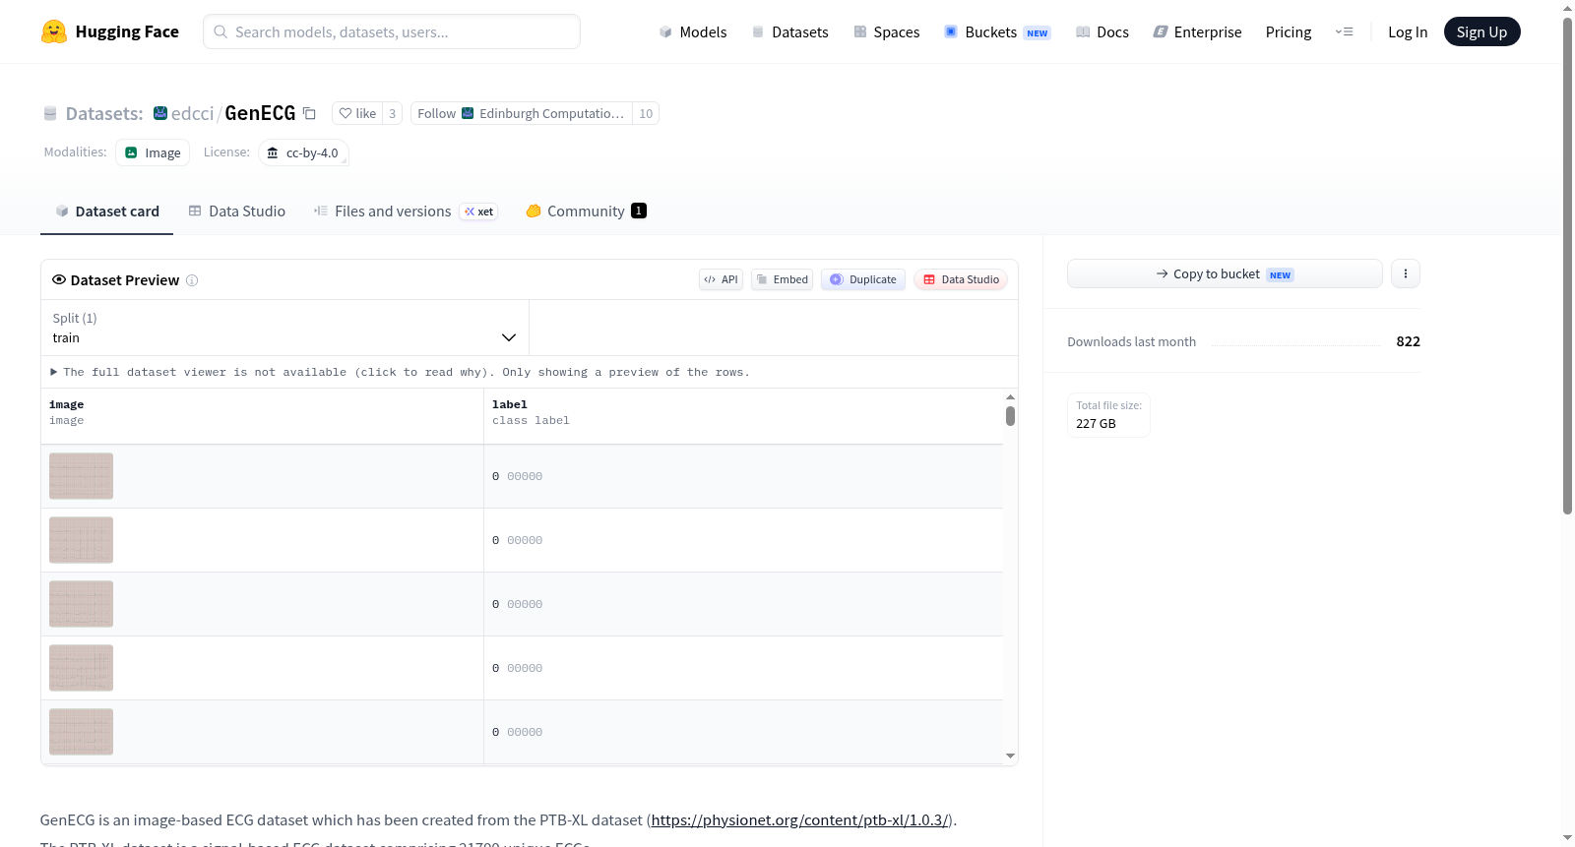Go to the Community tab
Image resolution: width=1575 pixels, height=847 pixels.
pos(586,211)
